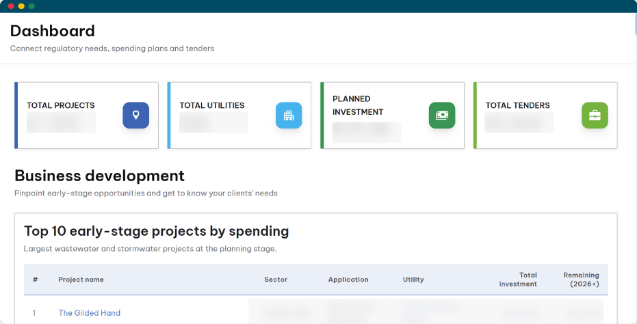Click the map pin icon in Total Projects card
Screen dimensions: 637x324
tap(135, 116)
